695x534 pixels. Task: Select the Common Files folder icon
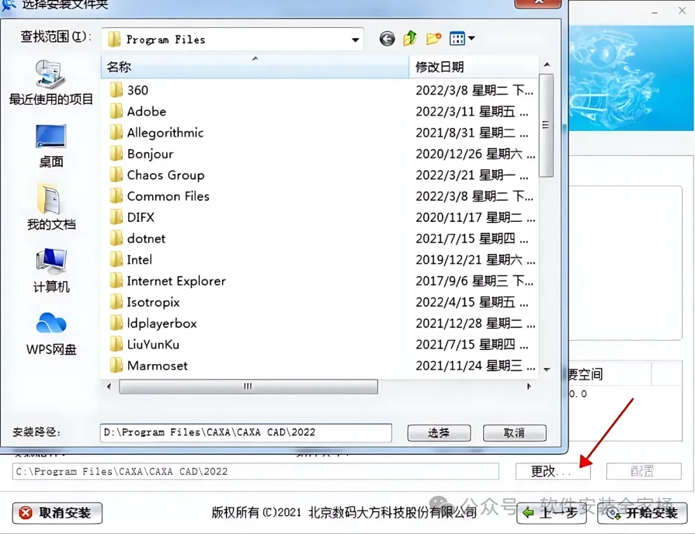pyautogui.click(x=116, y=196)
